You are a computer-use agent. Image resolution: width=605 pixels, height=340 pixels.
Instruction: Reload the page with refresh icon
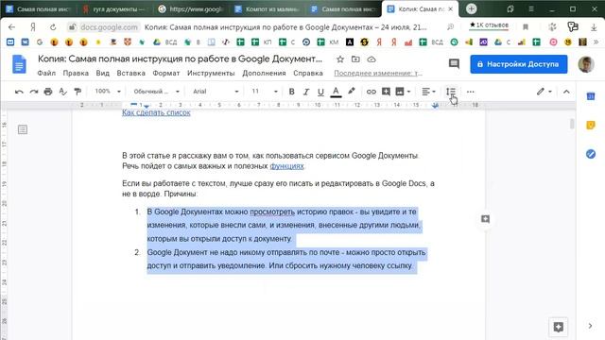coord(53,27)
